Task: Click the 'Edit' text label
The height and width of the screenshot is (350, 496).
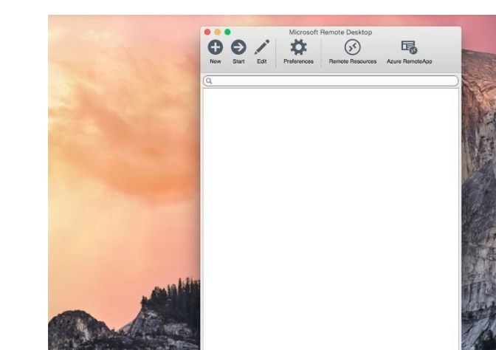Action: click(262, 62)
